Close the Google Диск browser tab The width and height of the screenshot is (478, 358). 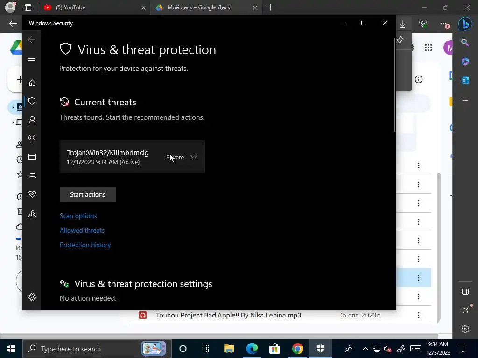click(255, 7)
